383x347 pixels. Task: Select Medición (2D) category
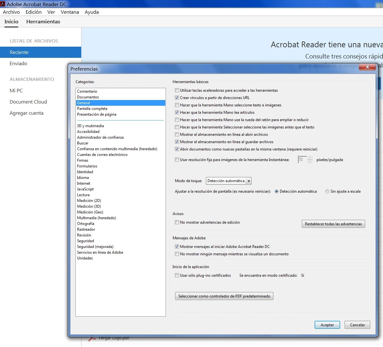point(121,201)
